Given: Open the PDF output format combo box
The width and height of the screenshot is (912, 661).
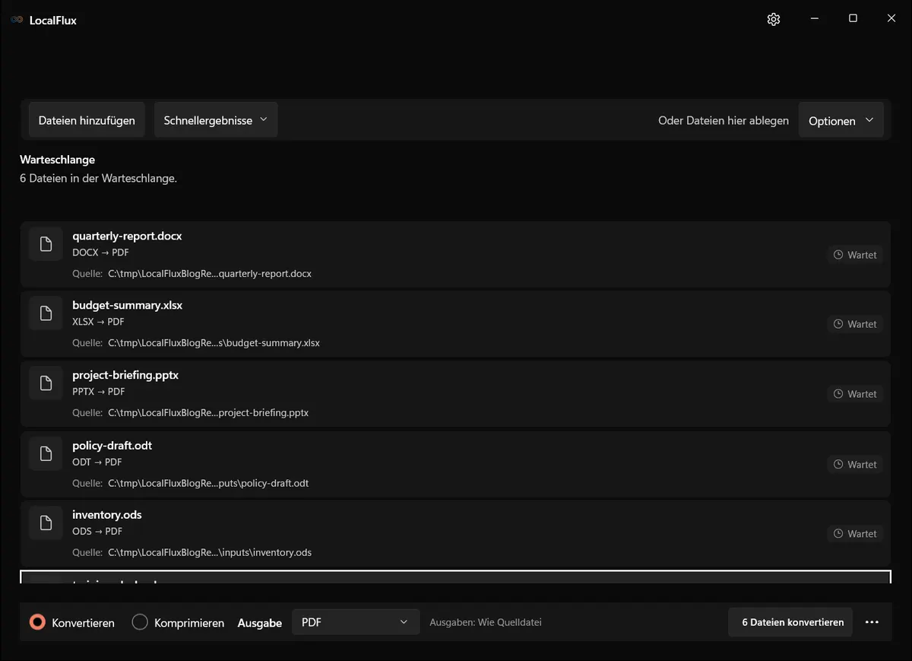Looking at the screenshot, I should tap(356, 622).
